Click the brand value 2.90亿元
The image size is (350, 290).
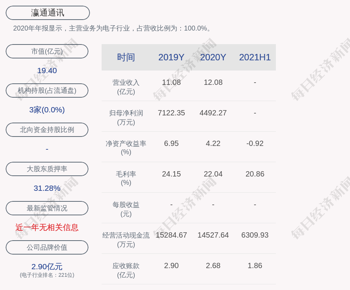coord(47,267)
